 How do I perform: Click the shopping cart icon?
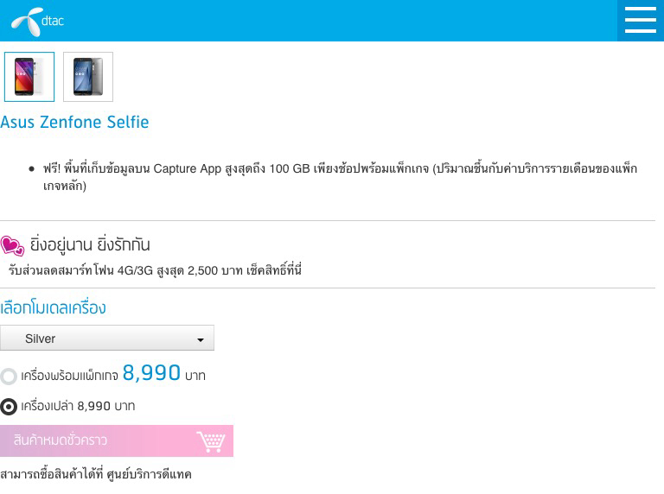(x=210, y=441)
